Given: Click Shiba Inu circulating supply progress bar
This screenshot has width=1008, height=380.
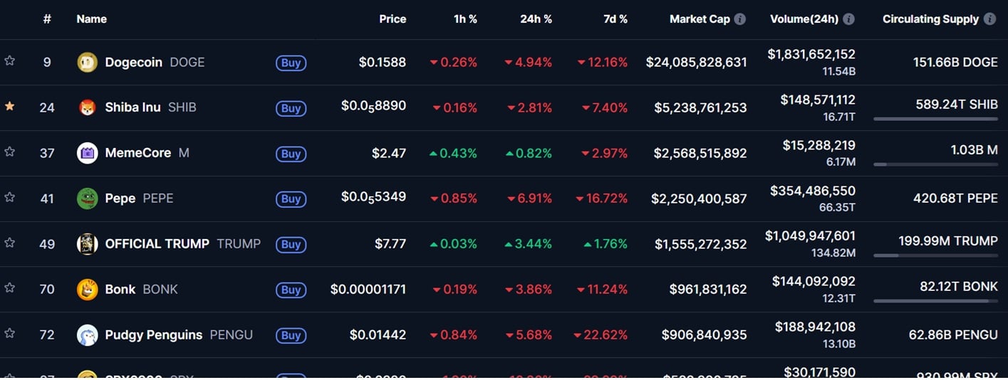Looking at the screenshot, I should (x=935, y=119).
